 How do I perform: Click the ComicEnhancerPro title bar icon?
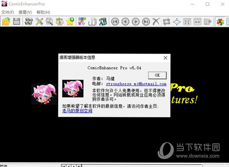(4, 4)
